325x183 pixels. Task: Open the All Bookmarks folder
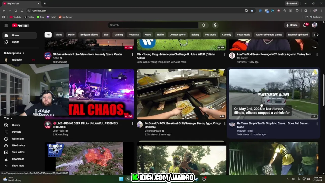point(314,17)
